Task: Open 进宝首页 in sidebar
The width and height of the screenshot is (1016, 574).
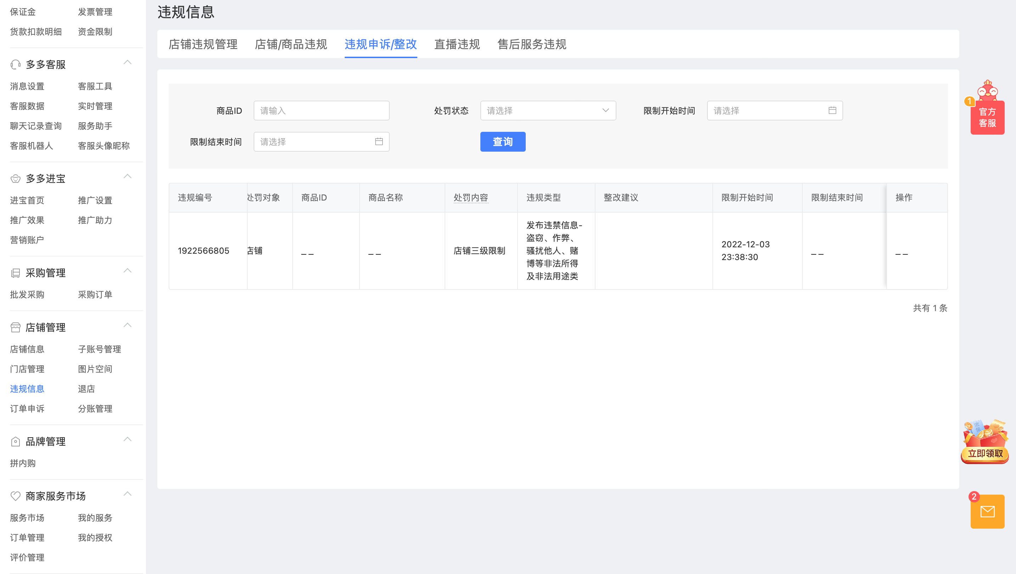Action: [27, 201]
